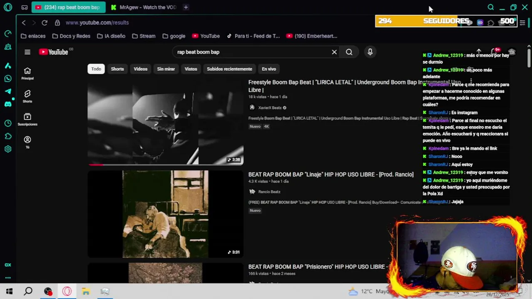Select the Subidos recientemente filter chip

(x=229, y=69)
